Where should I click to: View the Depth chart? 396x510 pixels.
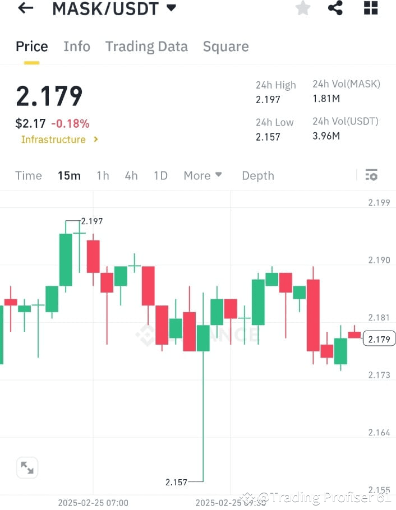pos(257,175)
